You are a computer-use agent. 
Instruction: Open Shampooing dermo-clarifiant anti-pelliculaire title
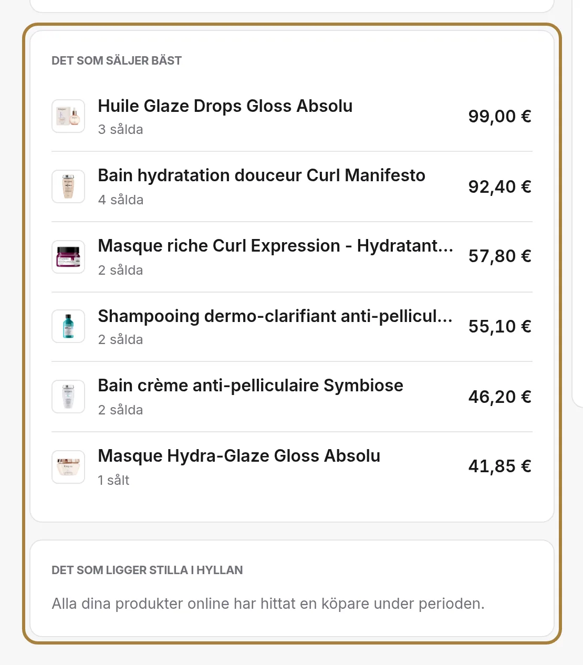coord(275,316)
